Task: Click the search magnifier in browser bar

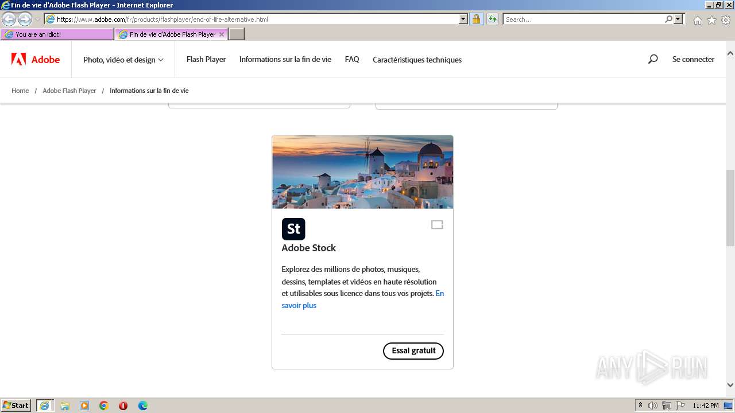Action: click(x=668, y=19)
